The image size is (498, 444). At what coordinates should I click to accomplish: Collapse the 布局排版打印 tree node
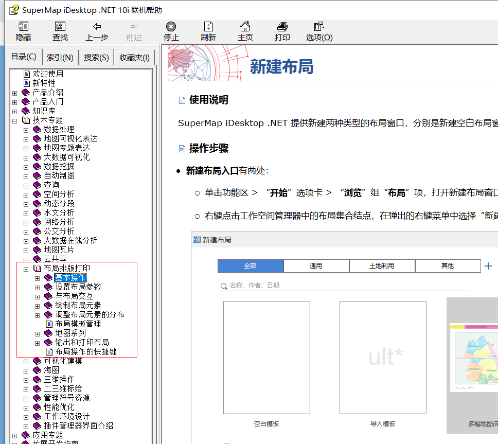click(x=26, y=269)
